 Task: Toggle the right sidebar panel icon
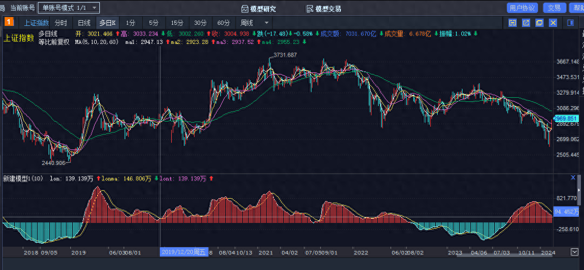[x=571, y=23]
